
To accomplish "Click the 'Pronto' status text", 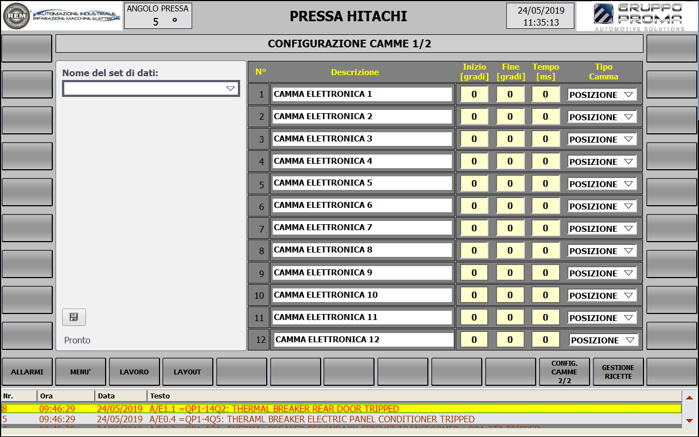I will coord(77,340).
